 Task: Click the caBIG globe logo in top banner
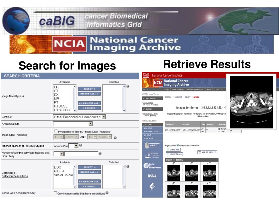16,21
